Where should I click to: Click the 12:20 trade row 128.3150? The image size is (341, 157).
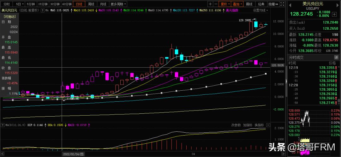[x=314, y=85]
